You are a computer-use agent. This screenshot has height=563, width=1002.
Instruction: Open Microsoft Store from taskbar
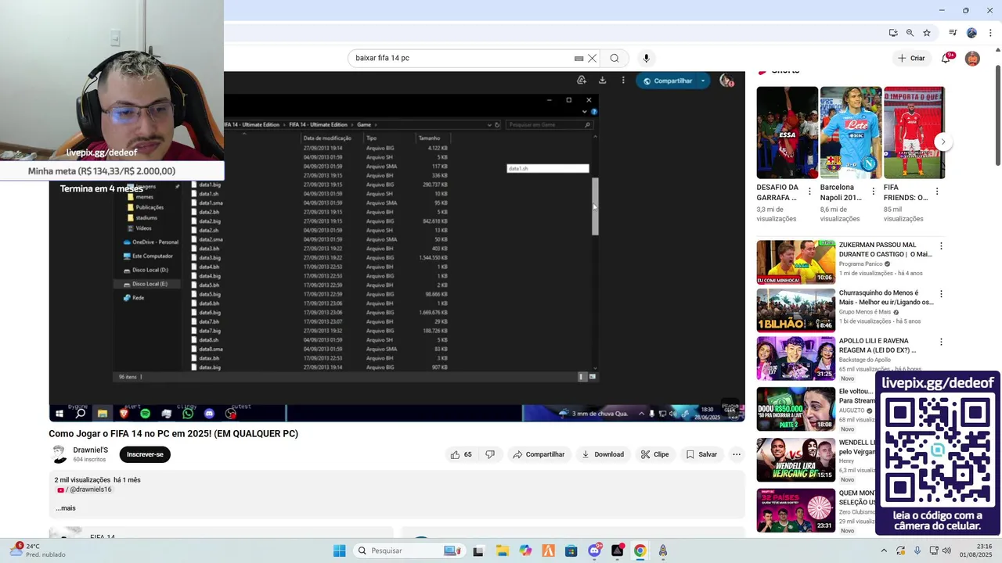tap(571, 550)
